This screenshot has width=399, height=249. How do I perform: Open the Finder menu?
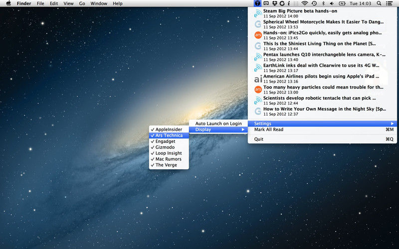tap(24, 3)
